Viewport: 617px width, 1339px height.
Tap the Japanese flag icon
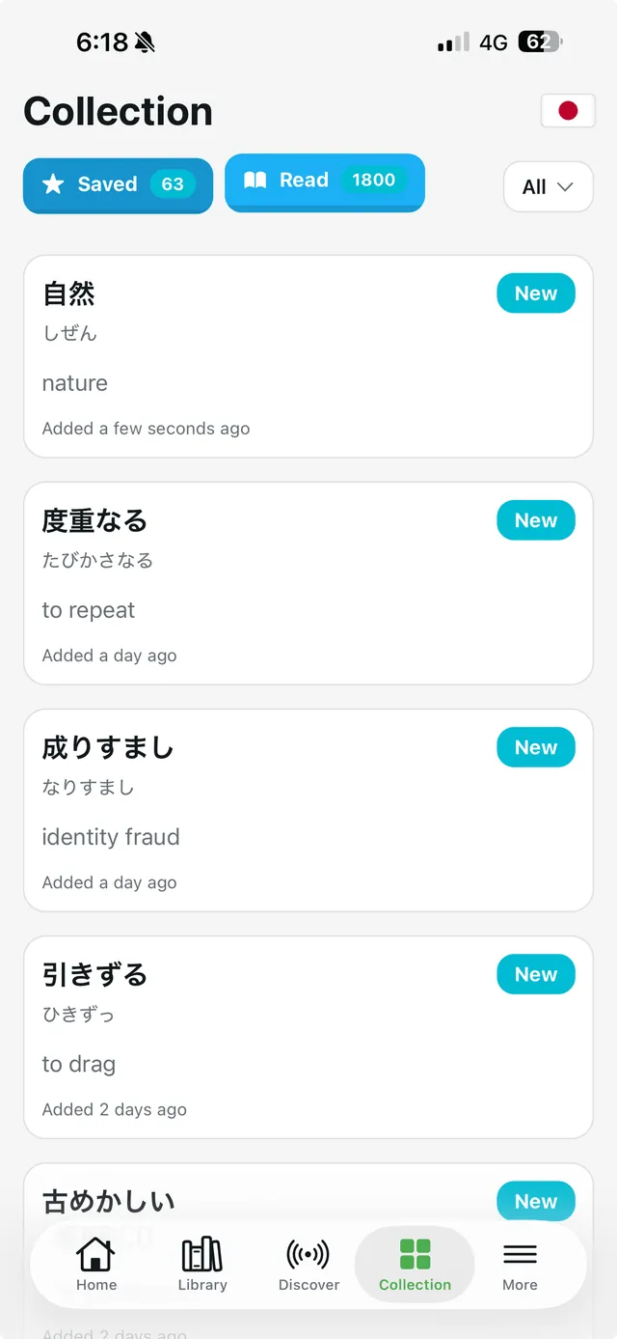click(x=567, y=110)
